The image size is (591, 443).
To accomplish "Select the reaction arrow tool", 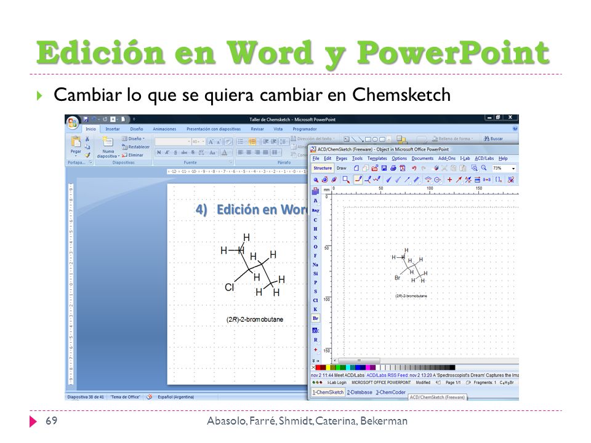I will (459, 180).
